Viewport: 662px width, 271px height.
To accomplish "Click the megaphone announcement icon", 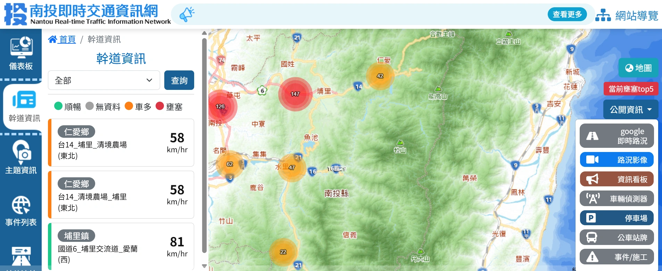I will [x=187, y=14].
